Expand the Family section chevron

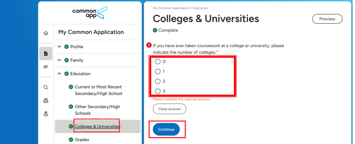(x=59, y=60)
